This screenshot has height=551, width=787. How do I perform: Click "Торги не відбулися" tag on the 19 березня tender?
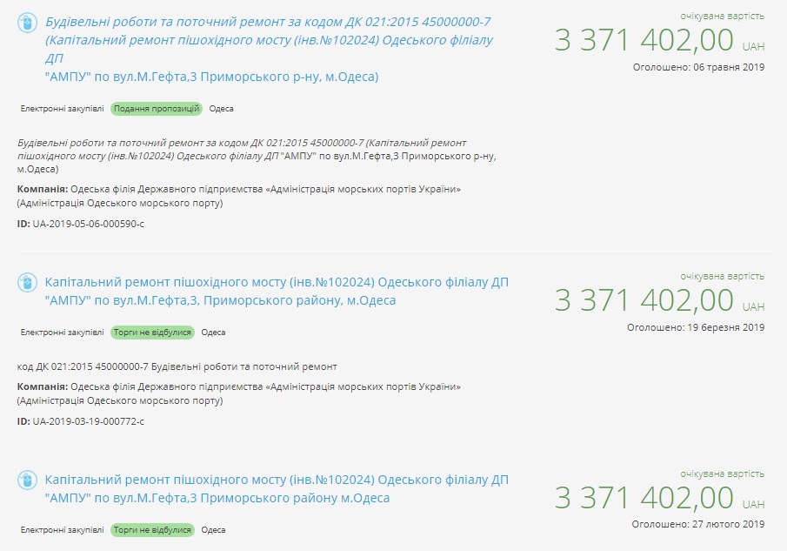[x=152, y=333]
